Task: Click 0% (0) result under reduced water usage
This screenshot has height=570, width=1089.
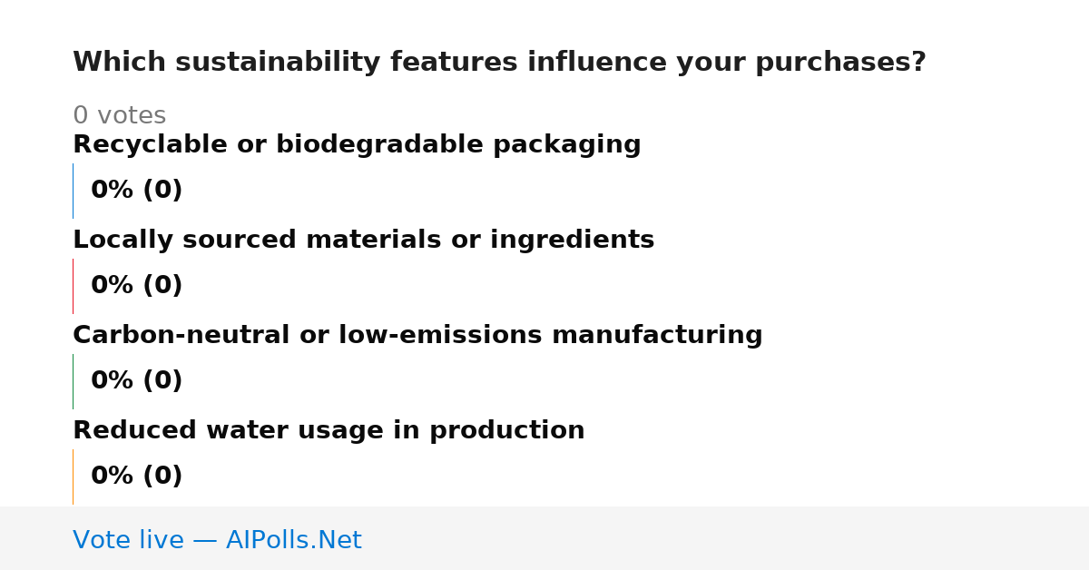Action: pyautogui.click(x=137, y=477)
